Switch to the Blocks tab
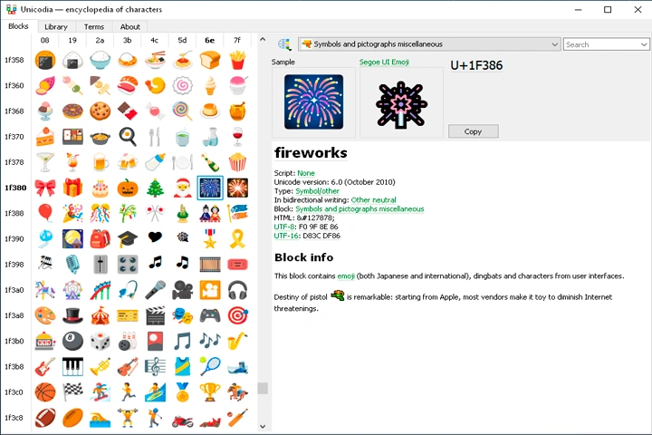The image size is (652, 435). click(x=18, y=26)
